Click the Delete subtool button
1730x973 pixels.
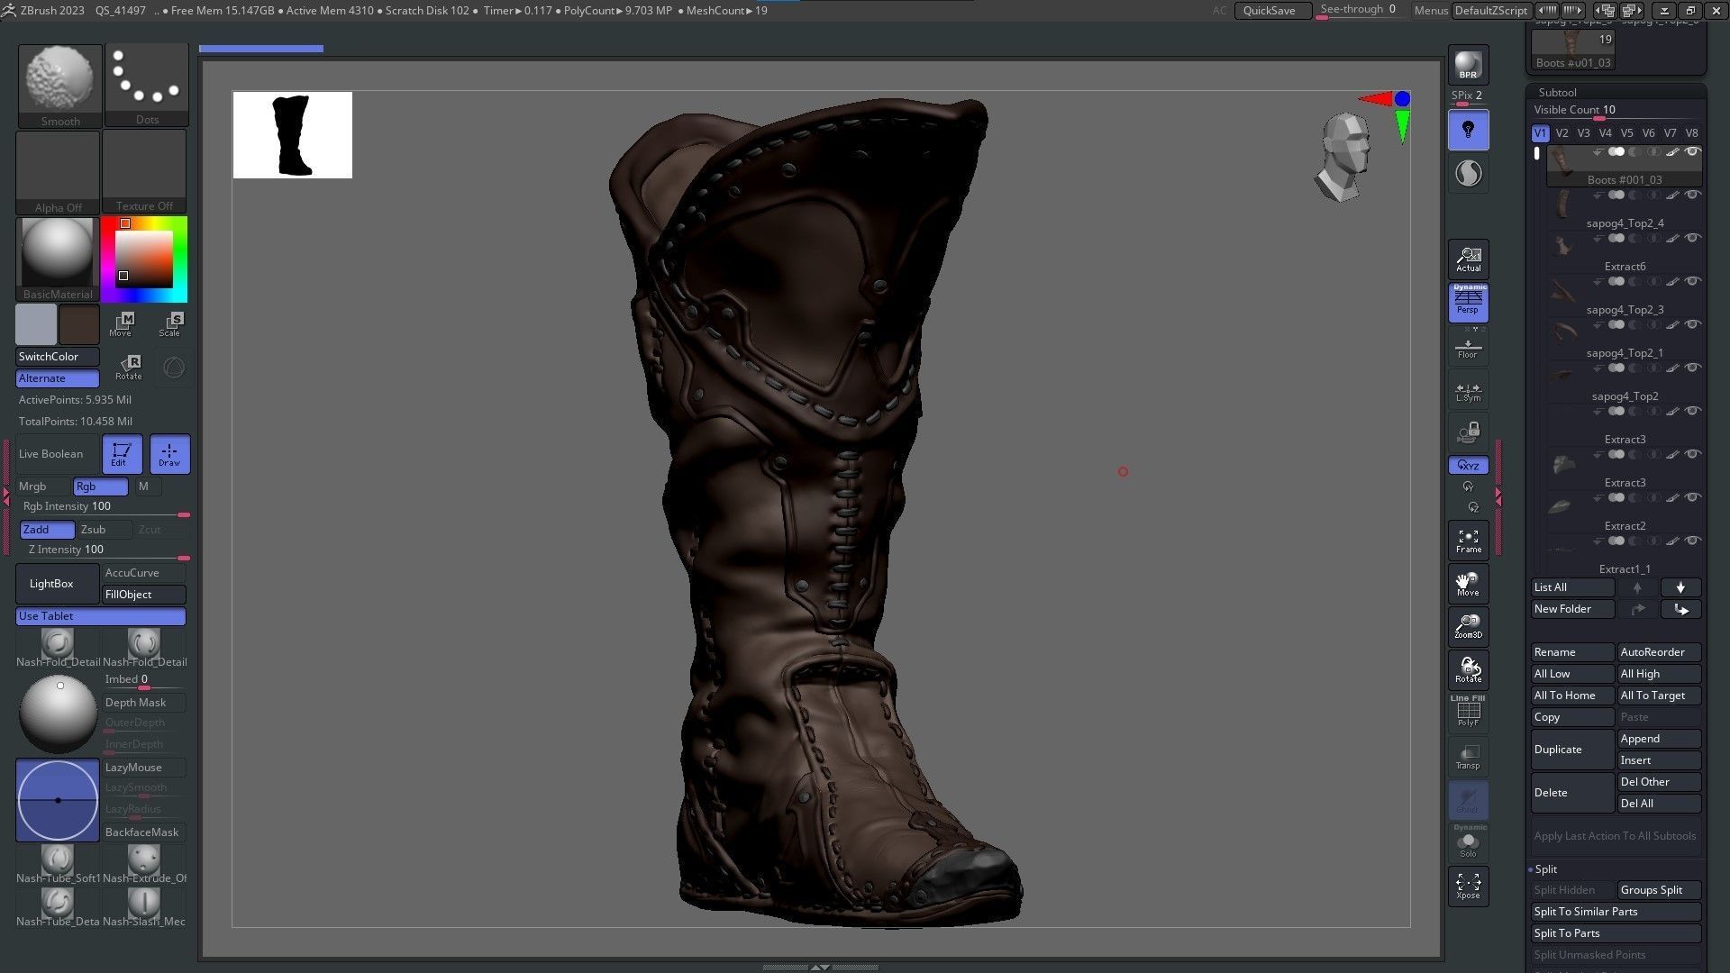click(1572, 793)
